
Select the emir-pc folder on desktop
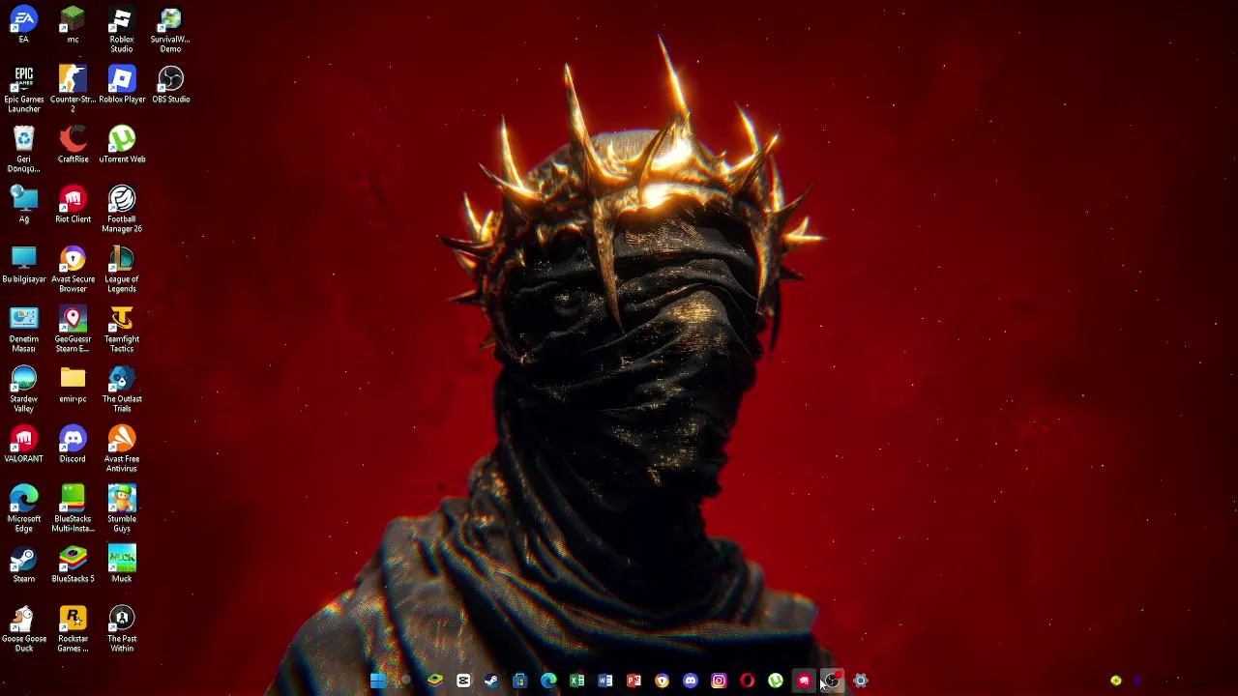click(x=73, y=386)
